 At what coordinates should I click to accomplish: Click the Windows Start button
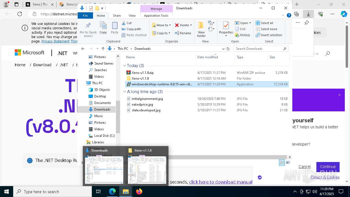pyautogui.click(x=7, y=192)
